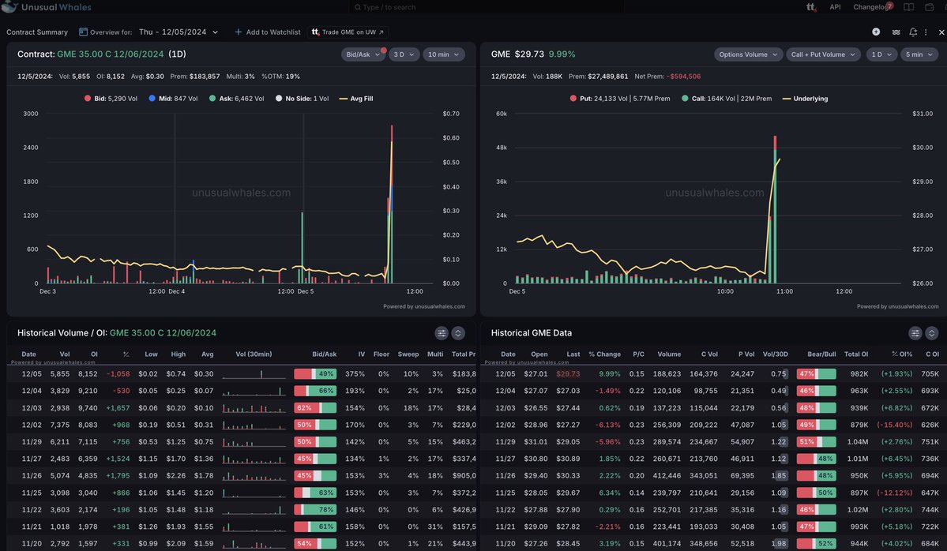Viewport: 947px width, 551px height.
Task: Open the book documentation icon
Action: click(x=908, y=7)
